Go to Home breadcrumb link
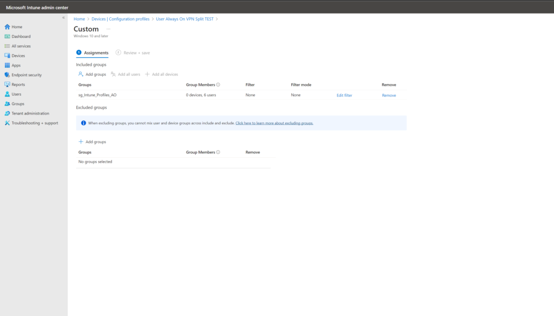This screenshot has height=316, width=554. tap(79, 19)
